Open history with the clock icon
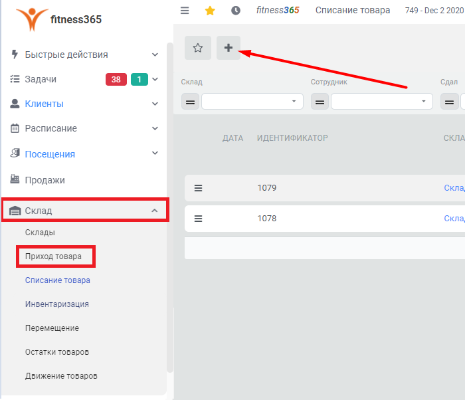The width and height of the screenshot is (465, 400). (x=236, y=11)
